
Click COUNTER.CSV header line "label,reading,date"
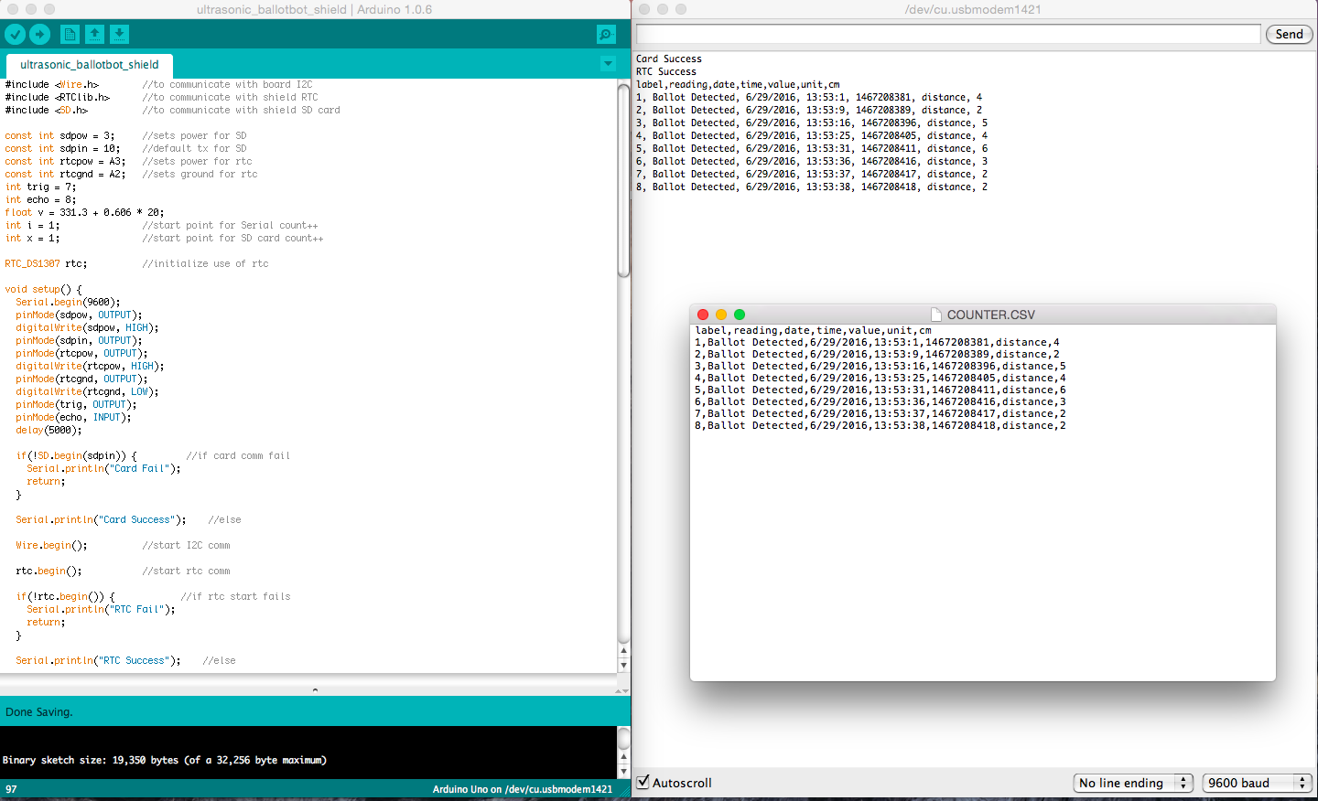point(813,330)
